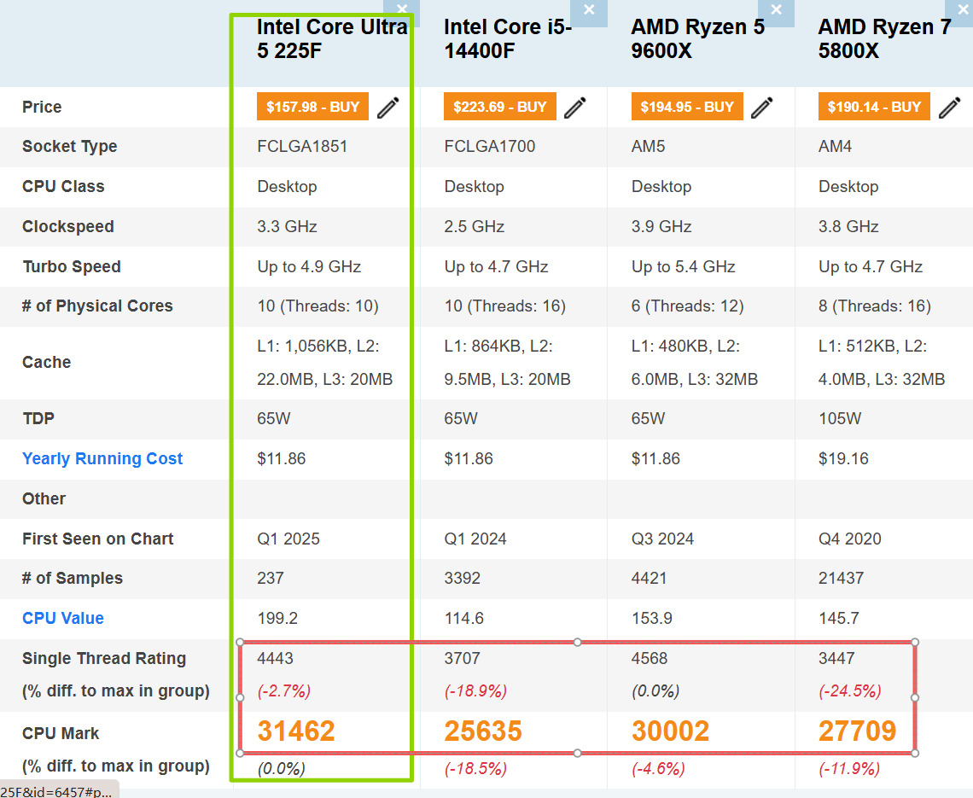Click first seen value Q3 2024
Screen dimensions: 973x798
tap(662, 539)
